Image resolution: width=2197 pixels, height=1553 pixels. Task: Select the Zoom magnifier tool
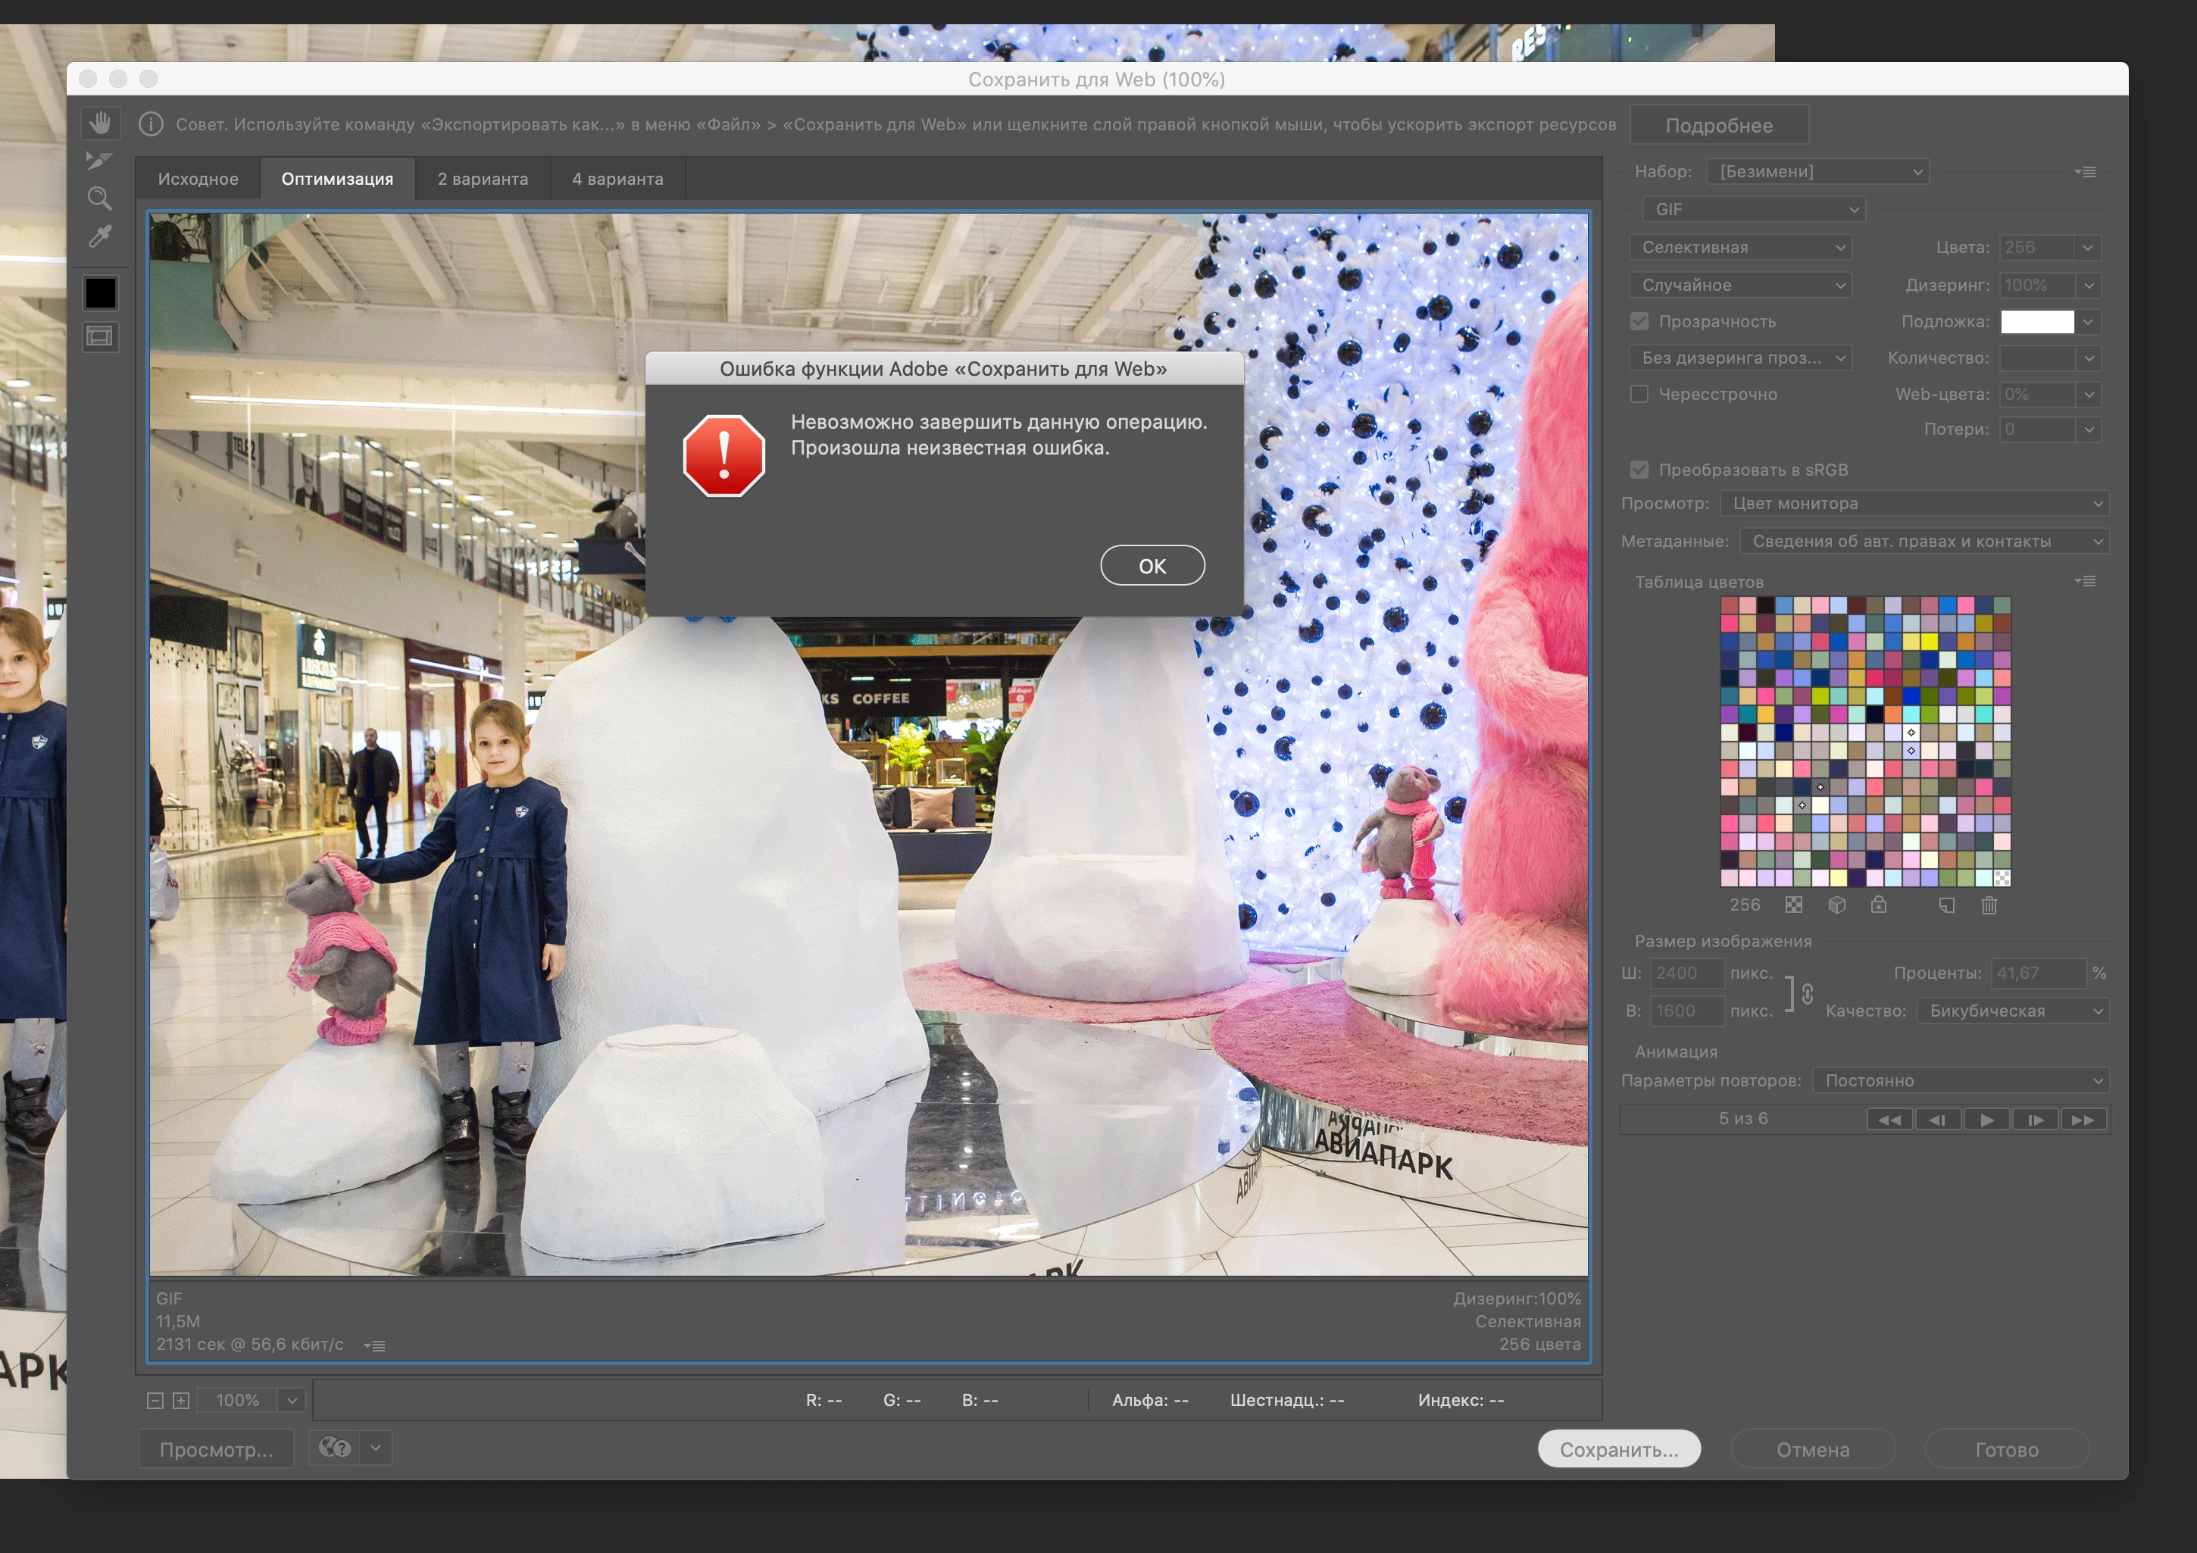pyautogui.click(x=99, y=198)
